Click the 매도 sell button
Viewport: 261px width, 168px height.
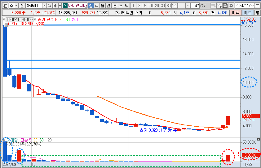coord(248,13)
